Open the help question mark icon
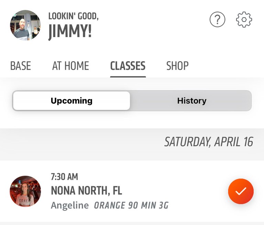This screenshot has height=225, width=264. point(217,20)
